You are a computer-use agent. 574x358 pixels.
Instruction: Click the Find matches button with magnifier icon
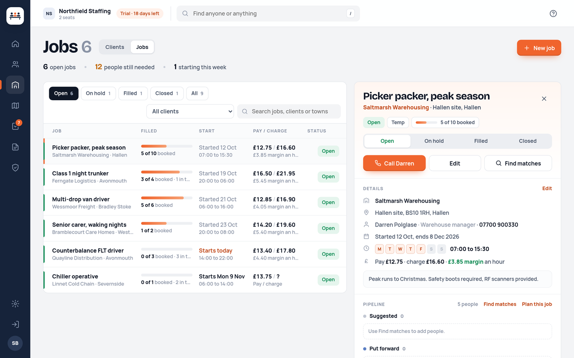tap(518, 163)
